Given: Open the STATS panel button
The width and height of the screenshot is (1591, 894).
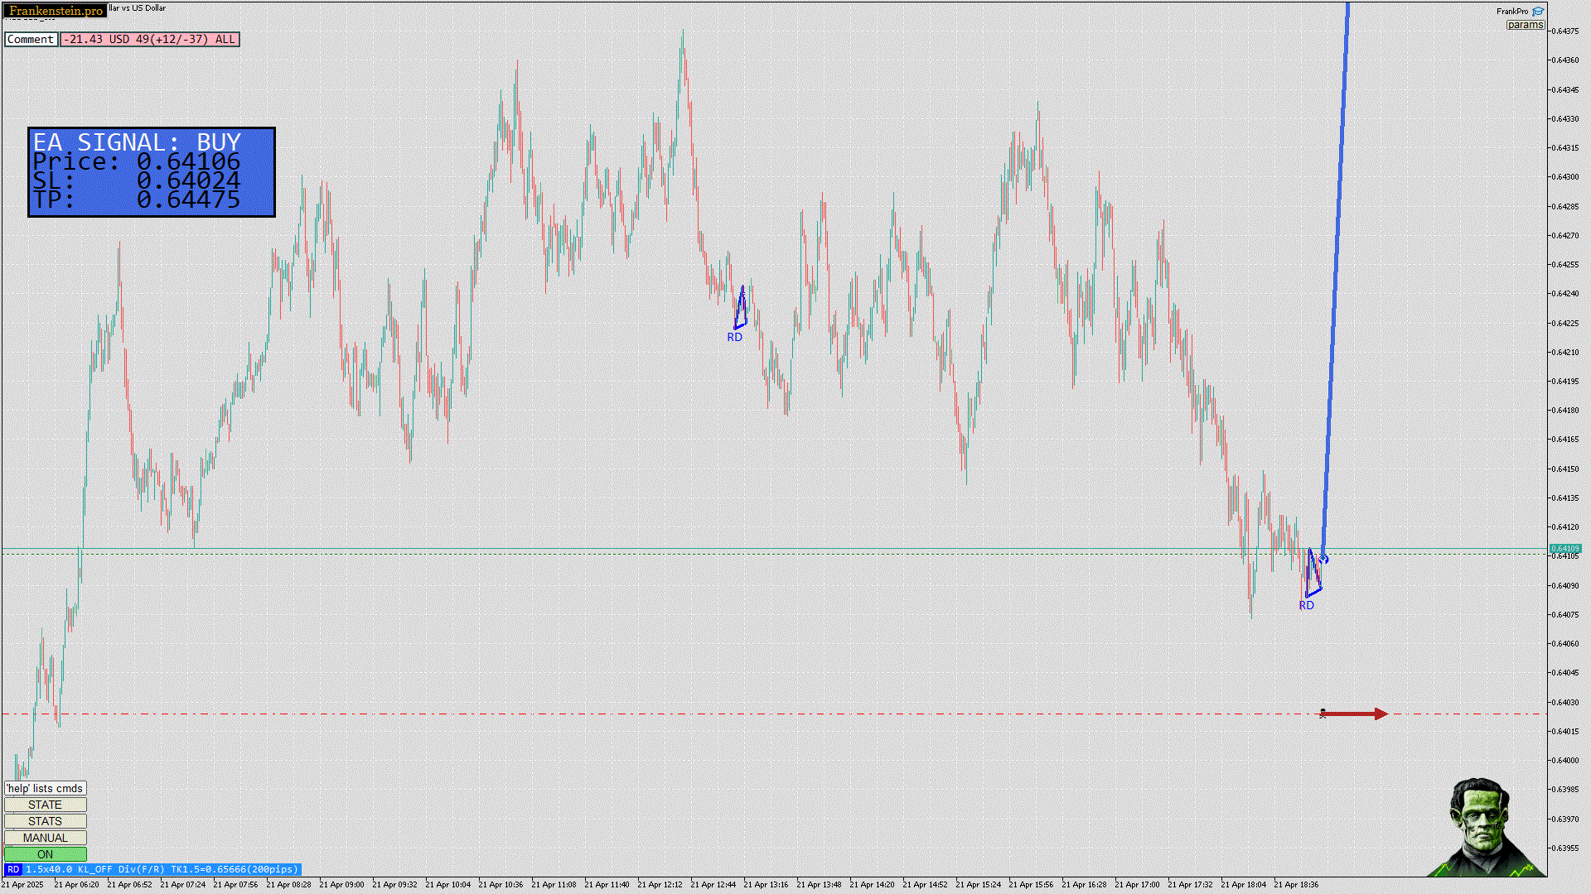Looking at the screenshot, I should click(45, 821).
